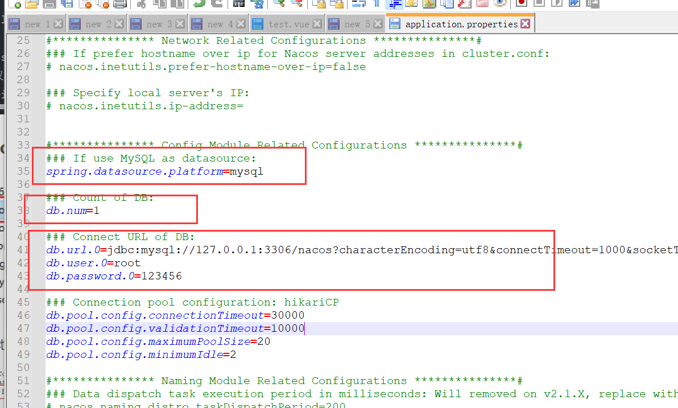The height and width of the screenshot is (408, 678).
Task: Click comment nacos.inetutils.ip-address= line
Action: 145,106
